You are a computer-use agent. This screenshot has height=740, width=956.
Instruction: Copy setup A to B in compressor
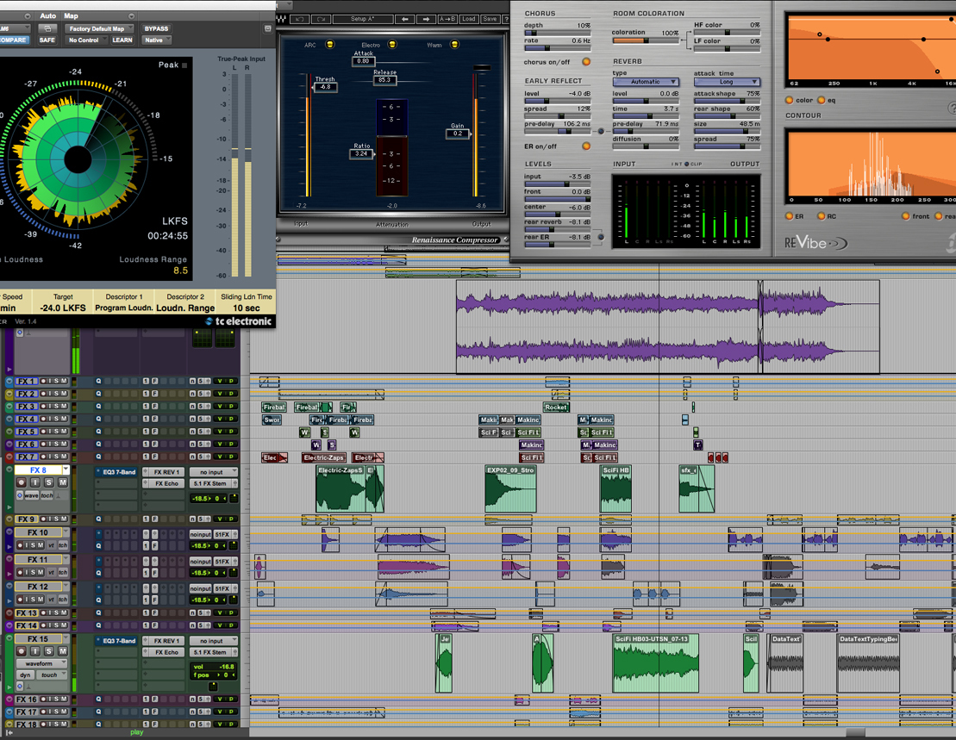[x=448, y=19]
